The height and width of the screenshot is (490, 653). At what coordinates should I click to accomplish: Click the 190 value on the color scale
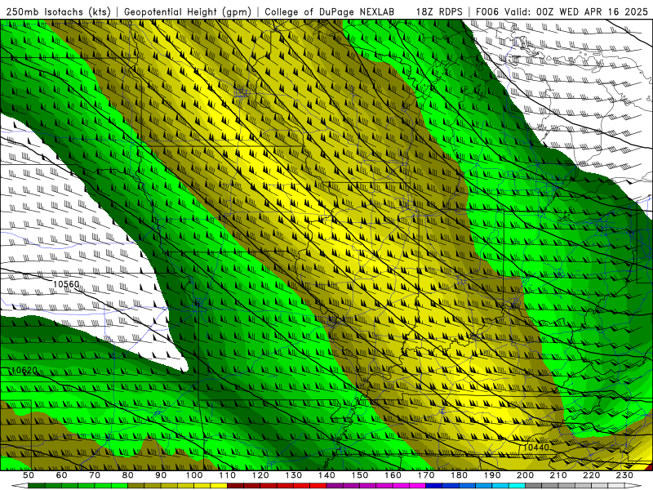(492, 475)
